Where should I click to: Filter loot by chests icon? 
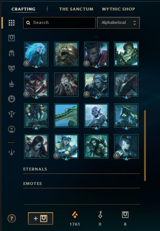[12, 38]
